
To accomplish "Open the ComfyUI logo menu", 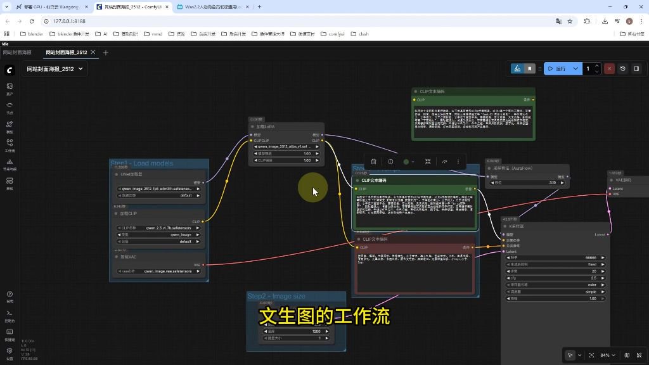I will pos(10,70).
